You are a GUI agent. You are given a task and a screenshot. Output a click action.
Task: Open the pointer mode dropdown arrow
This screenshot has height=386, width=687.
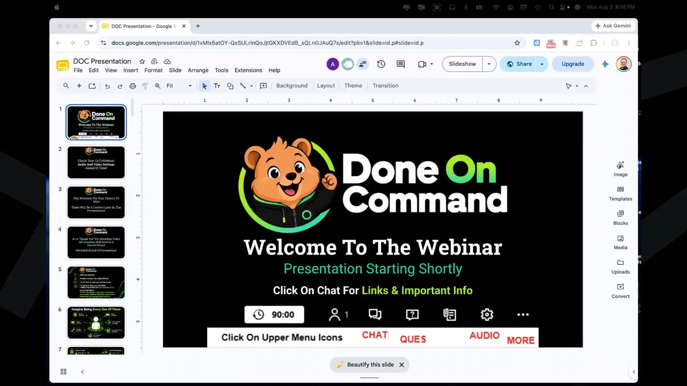coord(577,86)
